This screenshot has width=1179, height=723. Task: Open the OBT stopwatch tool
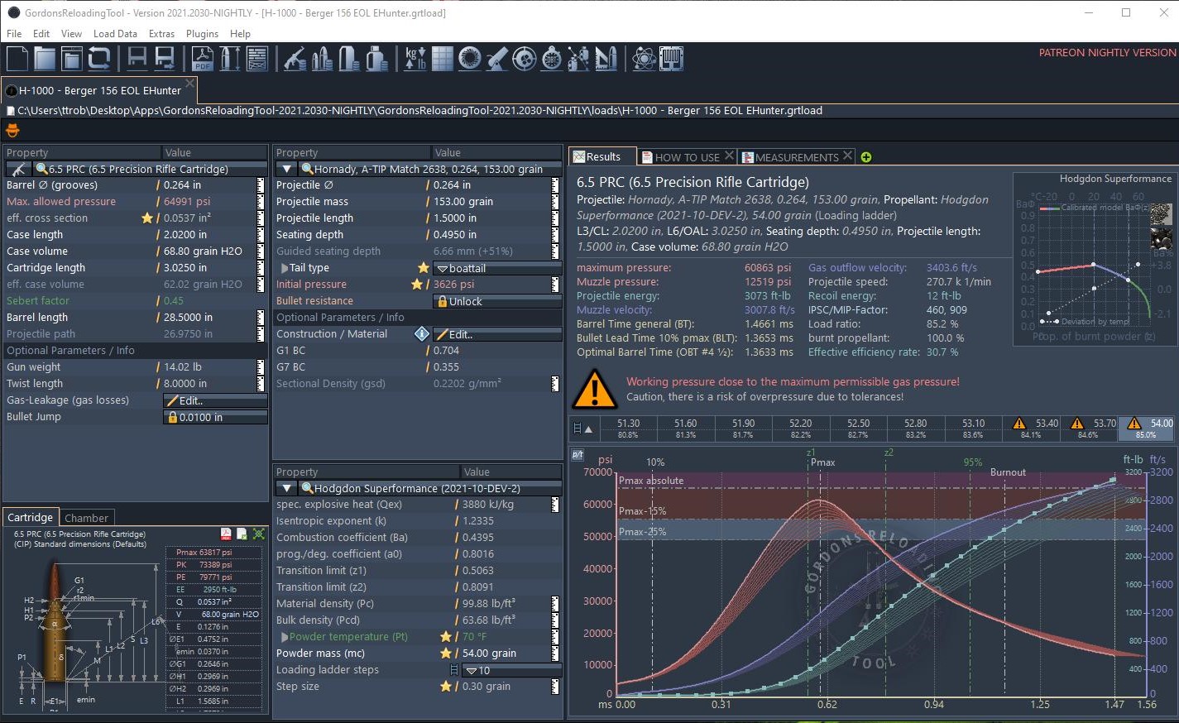551,59
